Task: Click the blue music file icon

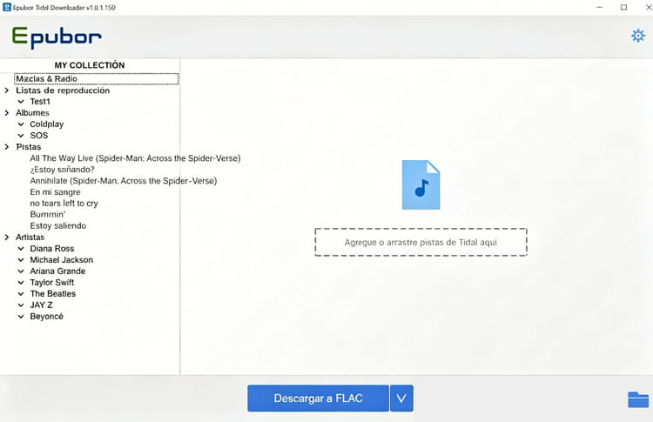Action: pyautogui.click(x=421, y=184)
